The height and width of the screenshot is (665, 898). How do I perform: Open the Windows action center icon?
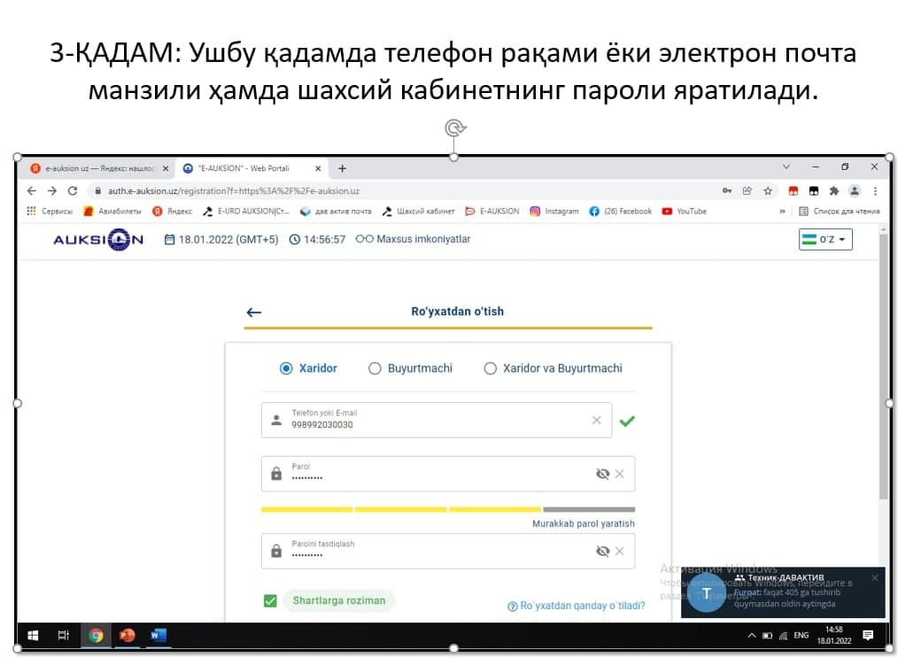[868, 635]
